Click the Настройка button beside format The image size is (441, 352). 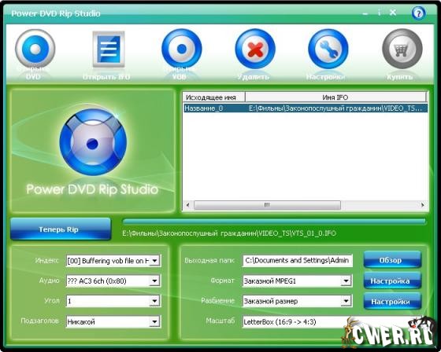coord(392,280)
